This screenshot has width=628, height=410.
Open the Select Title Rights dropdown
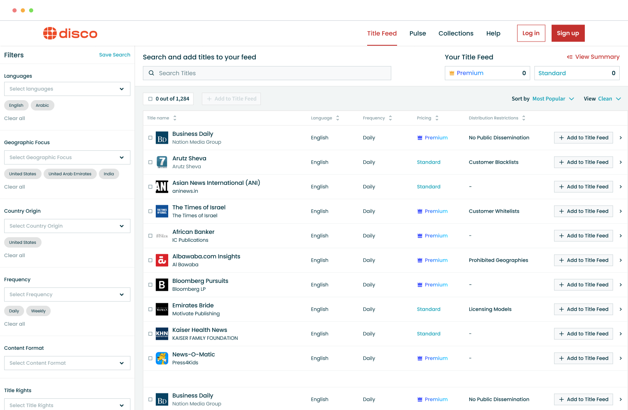(67, 405)
